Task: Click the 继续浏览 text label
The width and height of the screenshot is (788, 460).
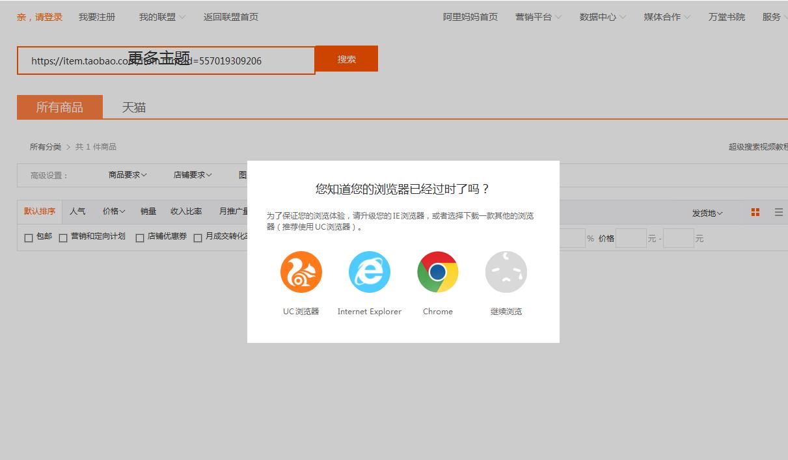Action: (506, 312)
